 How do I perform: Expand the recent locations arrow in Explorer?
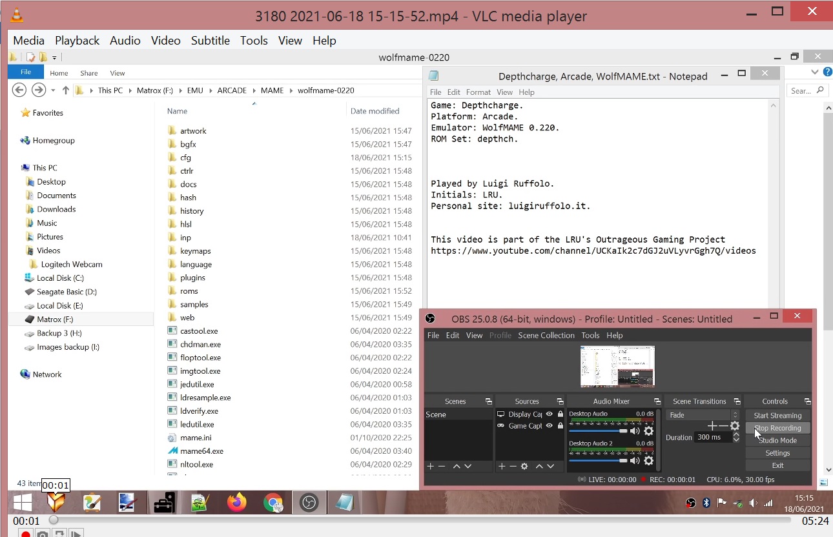pos(53,90)
